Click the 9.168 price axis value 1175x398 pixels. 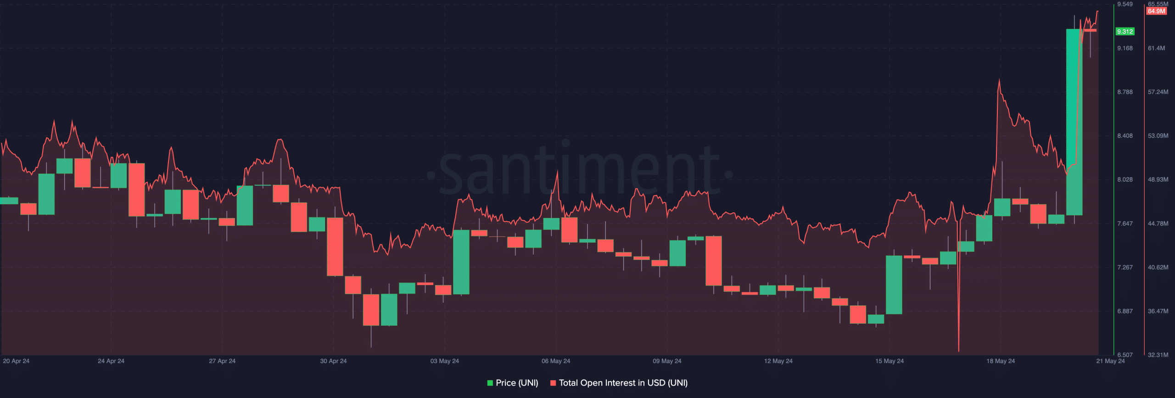click(1125, 48)
